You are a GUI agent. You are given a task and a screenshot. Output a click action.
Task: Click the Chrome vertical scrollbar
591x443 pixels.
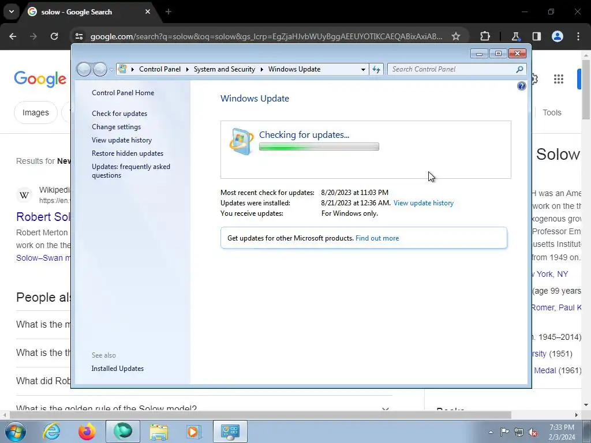pyautogui.click(x=586, y=88)
